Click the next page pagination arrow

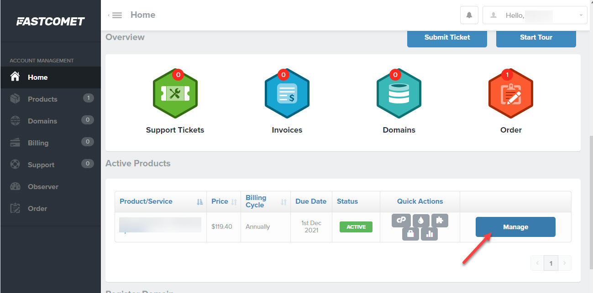pyautogui.click(x=565, y=263)
